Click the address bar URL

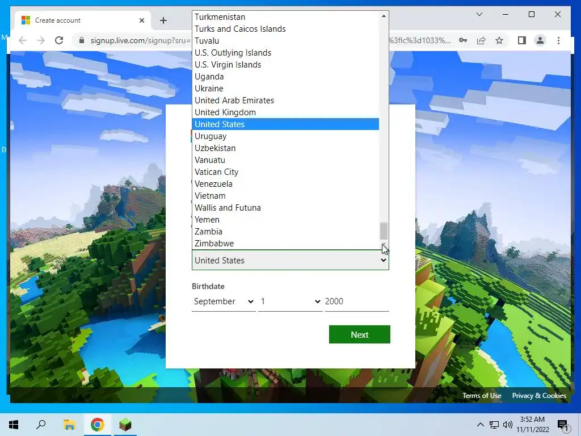pos(140,40)
